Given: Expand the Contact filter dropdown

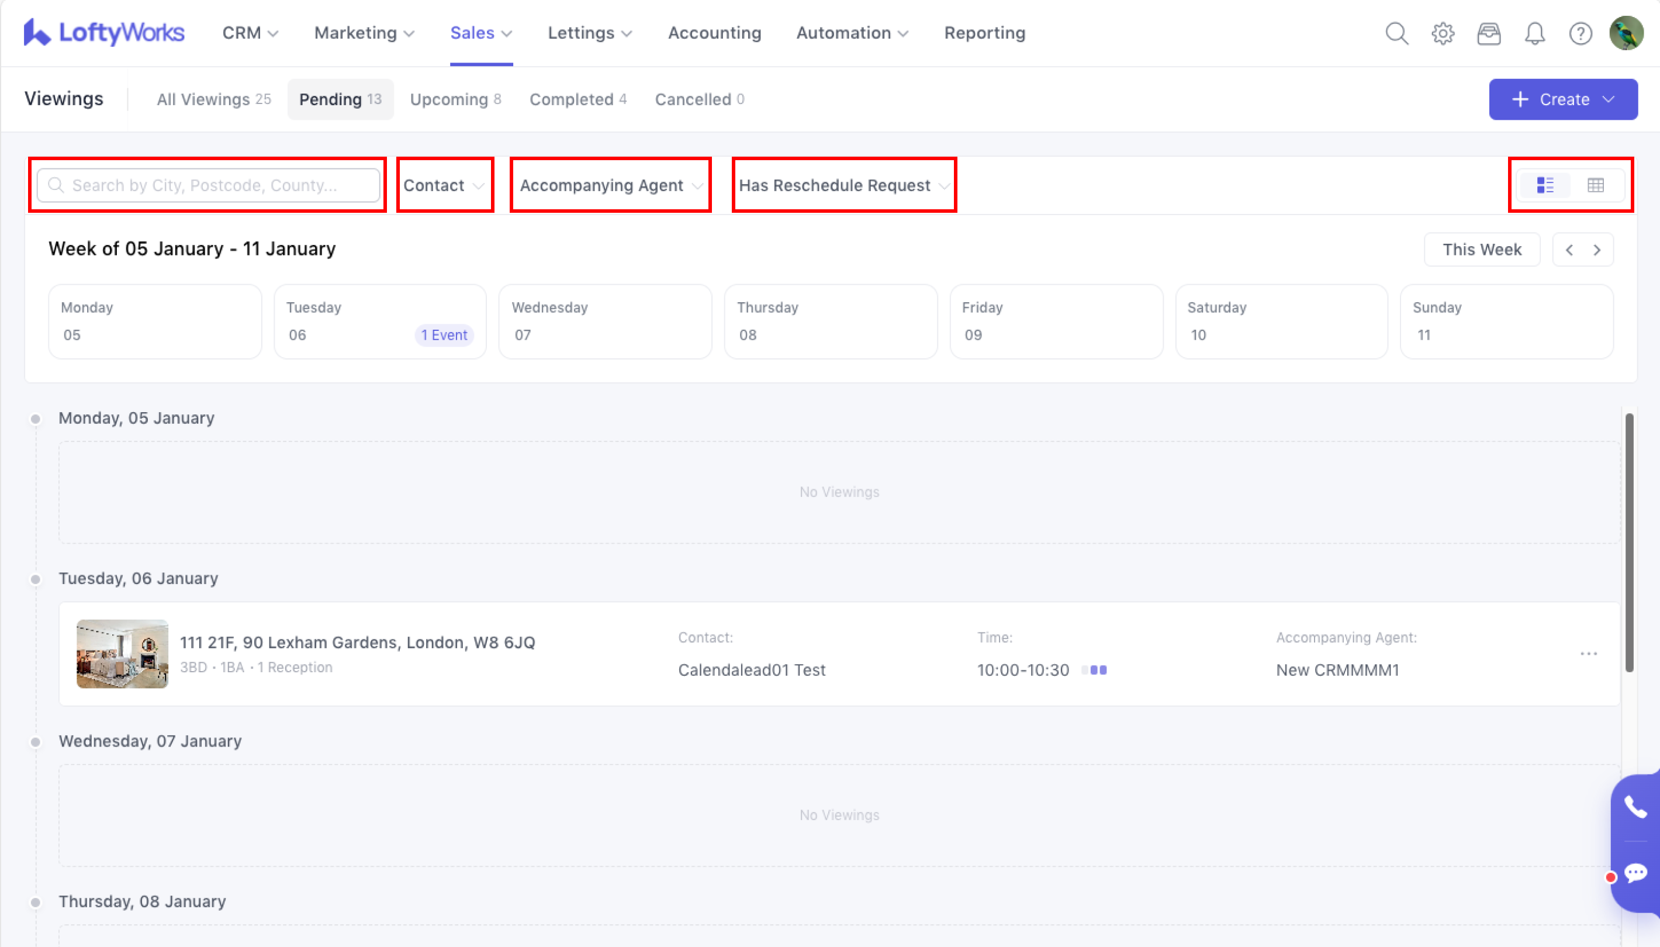Looking at the screenshot, I should [444, 185].
